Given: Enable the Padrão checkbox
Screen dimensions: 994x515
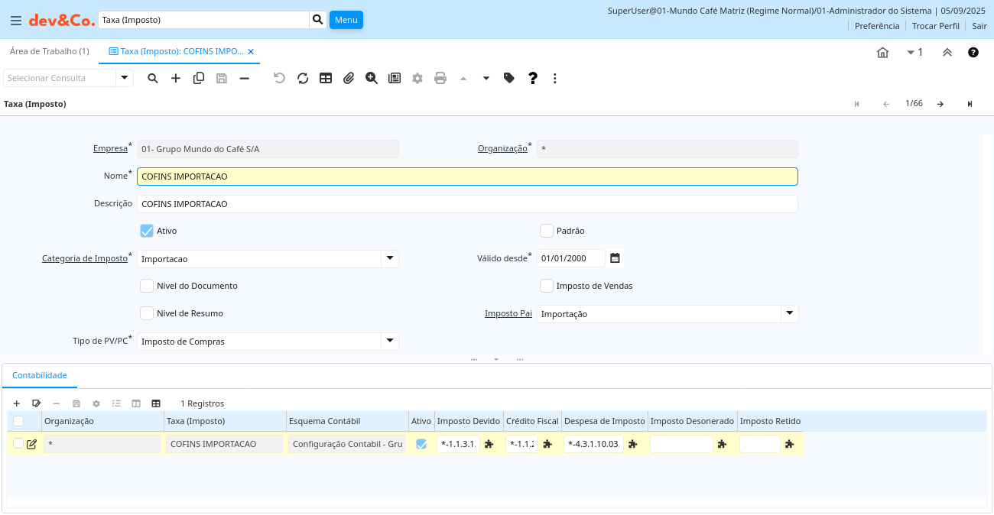Looking at the screenshot, I should tap(547, 231).
